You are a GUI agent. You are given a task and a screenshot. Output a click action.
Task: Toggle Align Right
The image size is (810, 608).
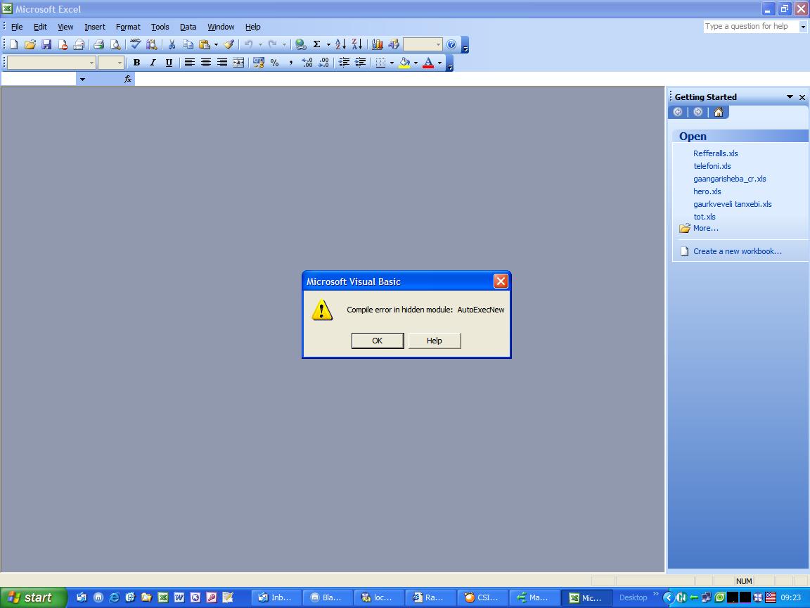[222, 63]
